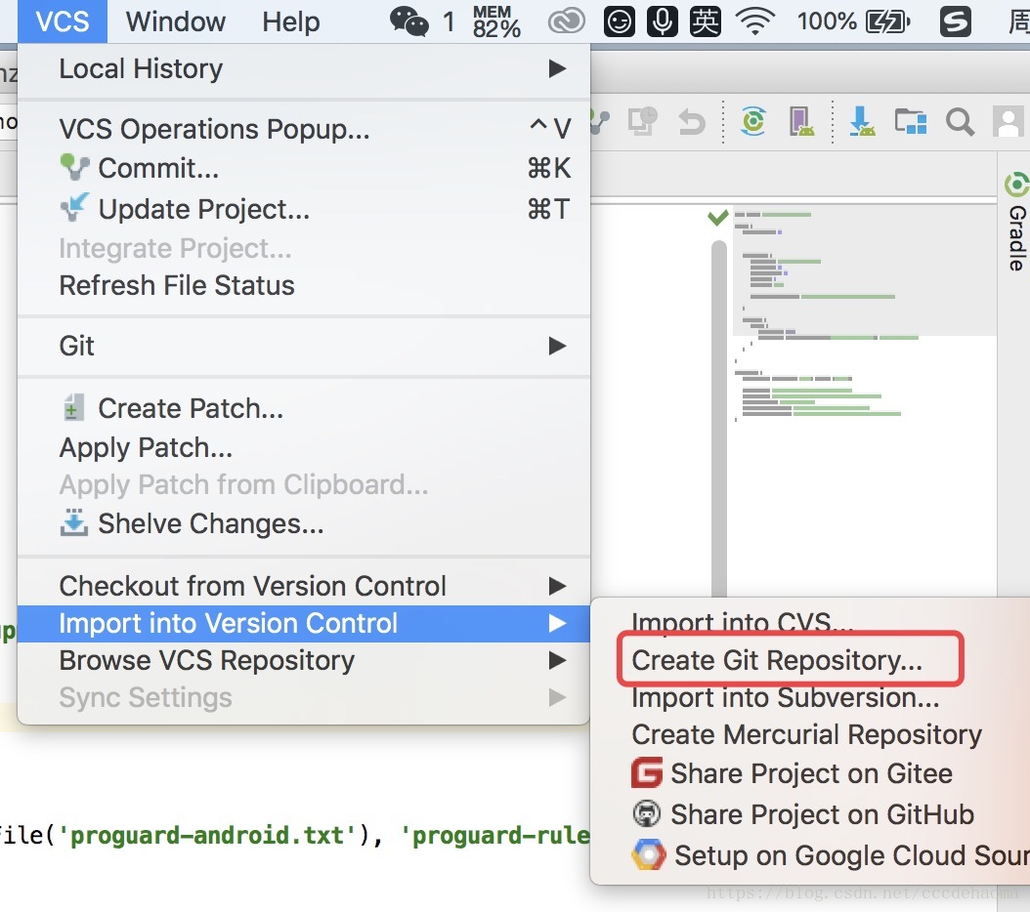
Task: Click the Sogou S menu bar icon
Action: pos(955,21)
